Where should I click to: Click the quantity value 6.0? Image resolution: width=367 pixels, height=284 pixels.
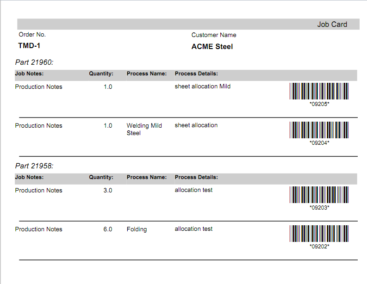(107, 229)
